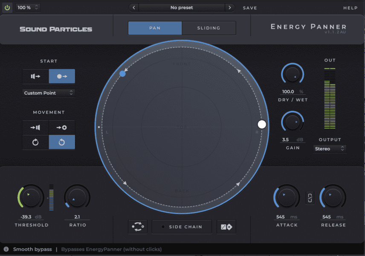Click the Threshold knob

[x=31, y=197]
